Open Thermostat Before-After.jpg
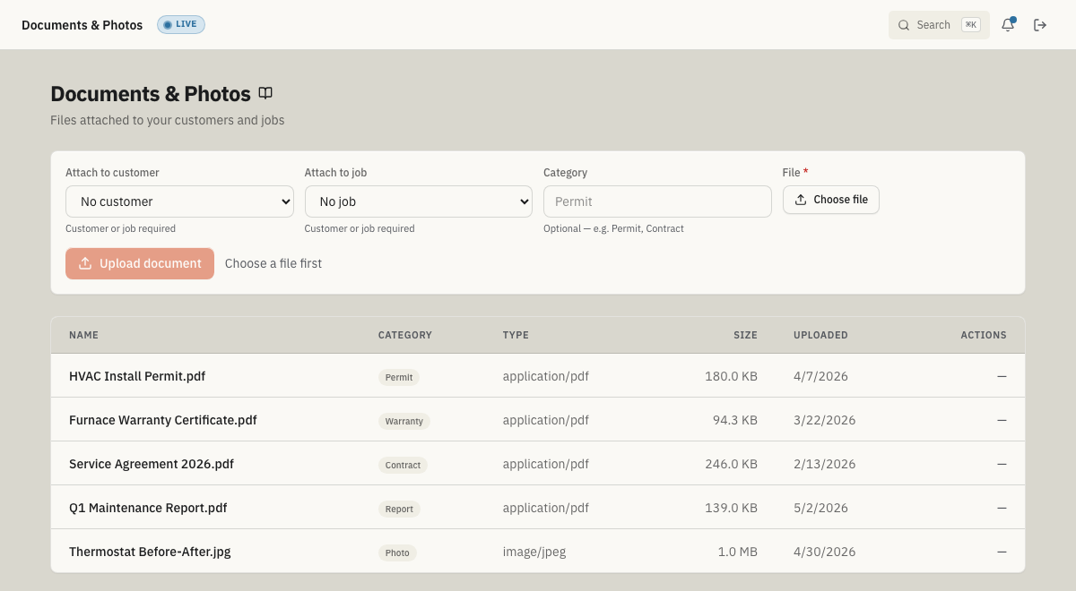The image size is (1076, 591). point(150,552)
